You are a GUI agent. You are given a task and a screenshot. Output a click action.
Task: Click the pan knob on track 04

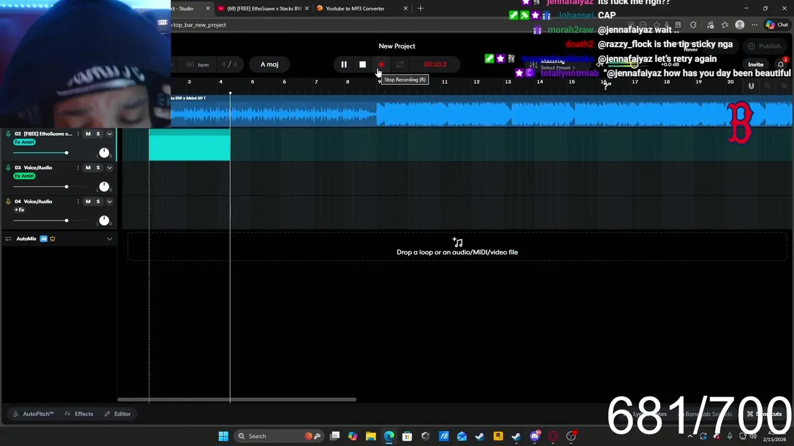[104, 221]
